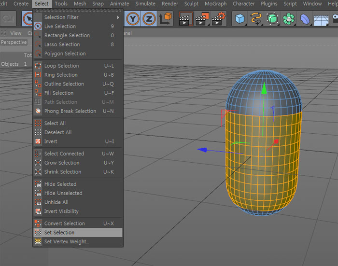The width and height of the screenshot is (338, 266).
Task: Click the Ring Selection icon
Action: pyautogui.click(x=38, y=75)
